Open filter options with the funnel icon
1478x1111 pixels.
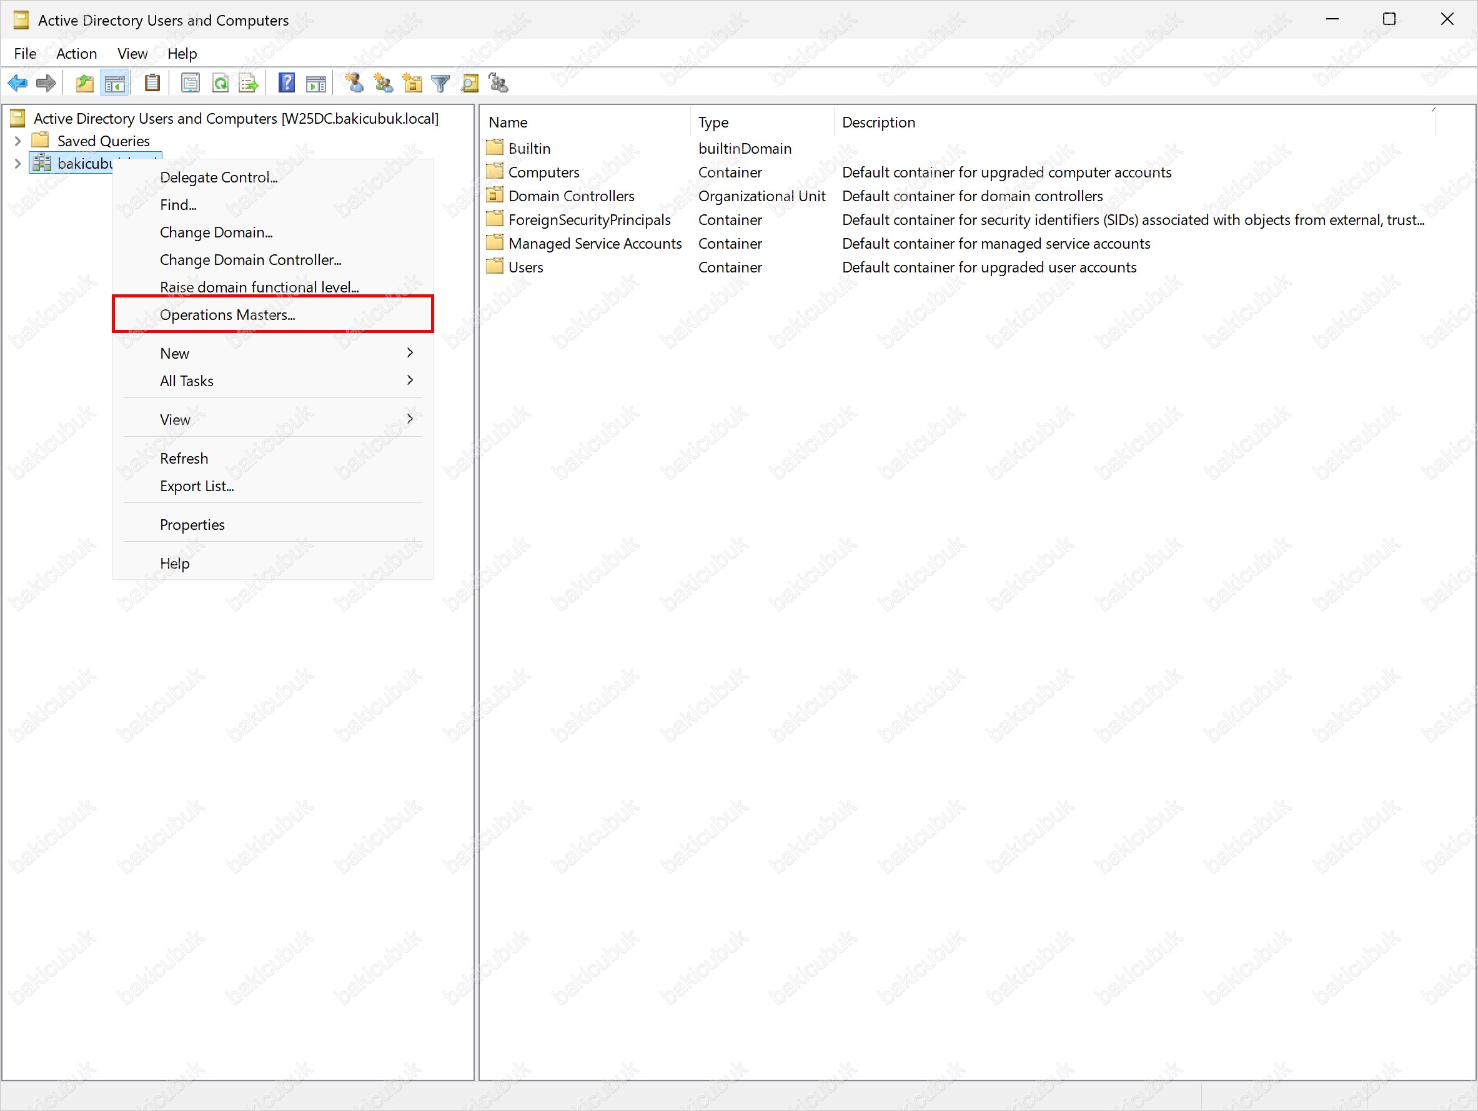[x=441, y=84]
